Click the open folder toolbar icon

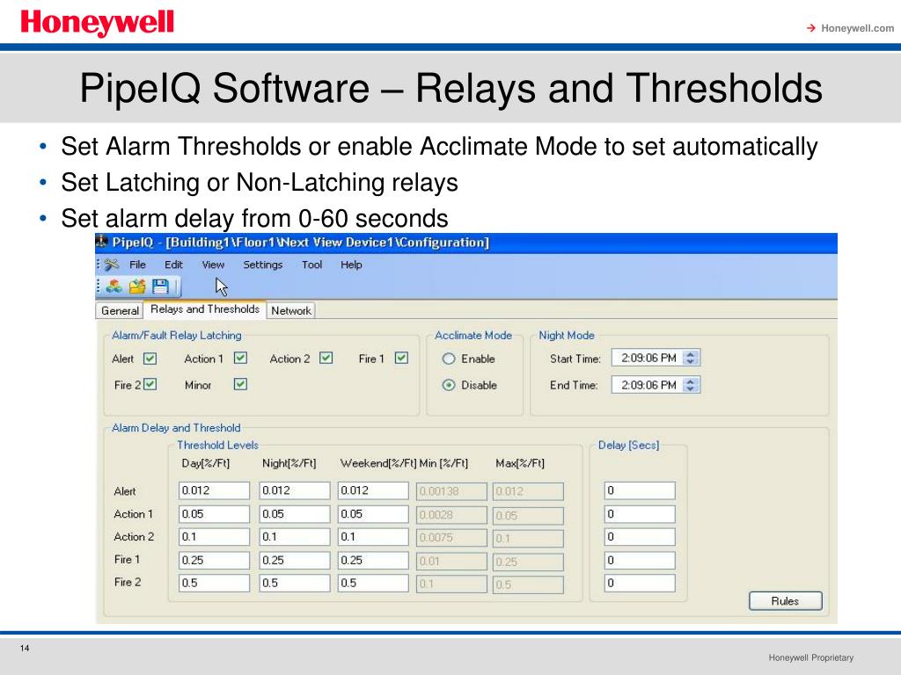click(x=136, y=286)
